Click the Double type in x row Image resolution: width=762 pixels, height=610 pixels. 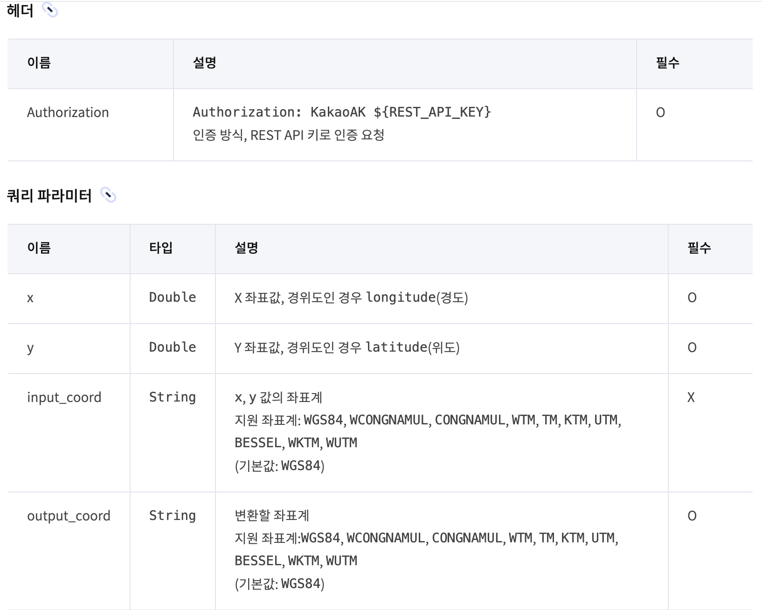(x=173, y=298)
